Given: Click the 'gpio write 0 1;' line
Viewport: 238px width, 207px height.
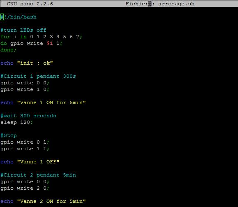Looking at the screenshot, I should pos(25,142).
